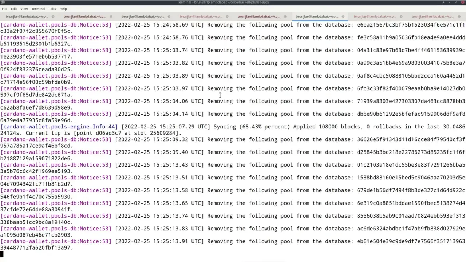This screenshot has height=262, width=466.
Task: Open the Tabs menu
Action: point(52,9)
